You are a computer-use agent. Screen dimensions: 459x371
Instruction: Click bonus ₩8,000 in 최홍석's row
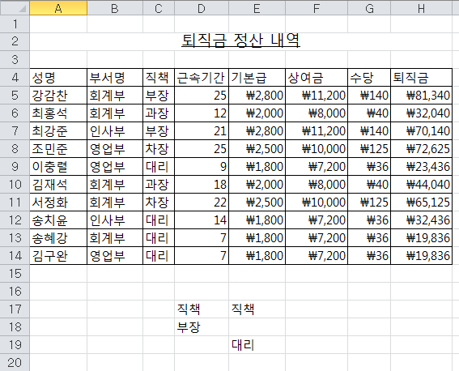pos(317,113)
